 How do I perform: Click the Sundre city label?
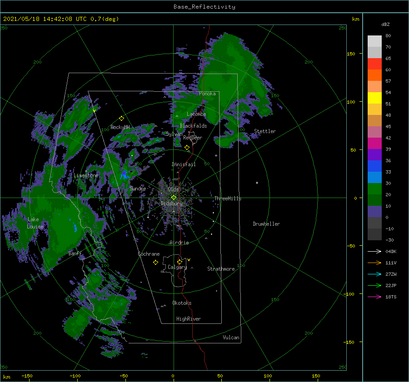click(138, 188)
